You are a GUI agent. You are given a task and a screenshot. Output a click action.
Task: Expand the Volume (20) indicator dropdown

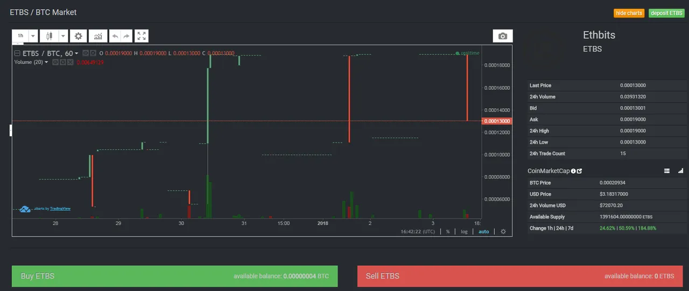tap(46, 62)
